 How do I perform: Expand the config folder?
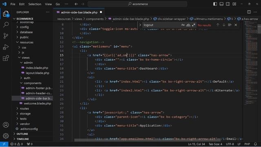[x=24, y=27]
